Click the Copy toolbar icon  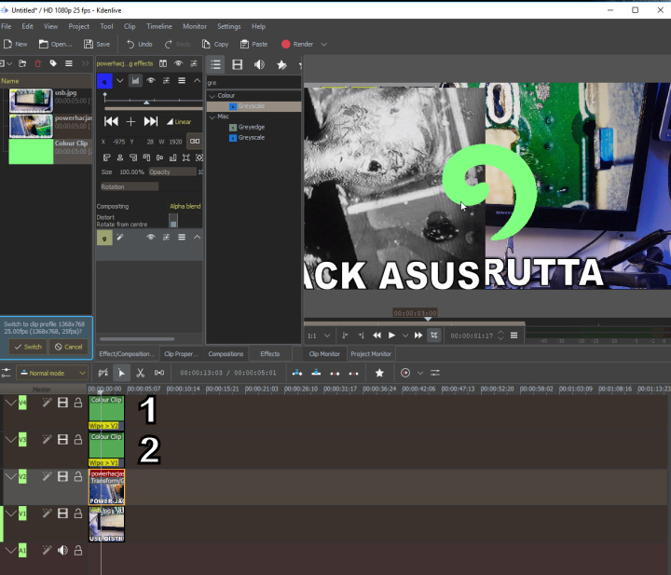tap(206, 44)
